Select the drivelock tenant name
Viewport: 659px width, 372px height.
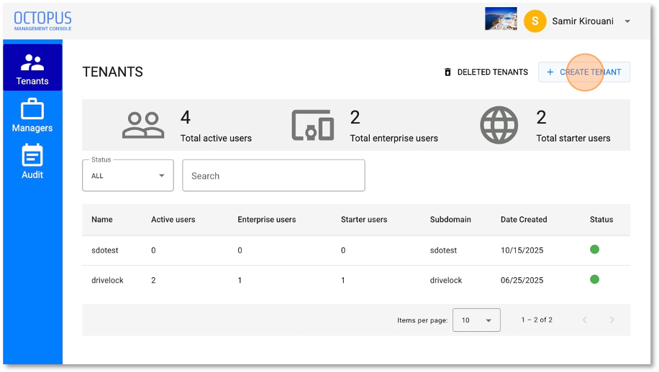108,280
